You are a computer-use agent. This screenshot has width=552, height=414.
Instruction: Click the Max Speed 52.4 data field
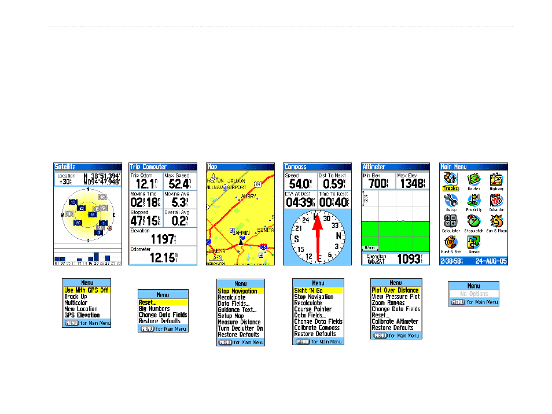[180, 181]
